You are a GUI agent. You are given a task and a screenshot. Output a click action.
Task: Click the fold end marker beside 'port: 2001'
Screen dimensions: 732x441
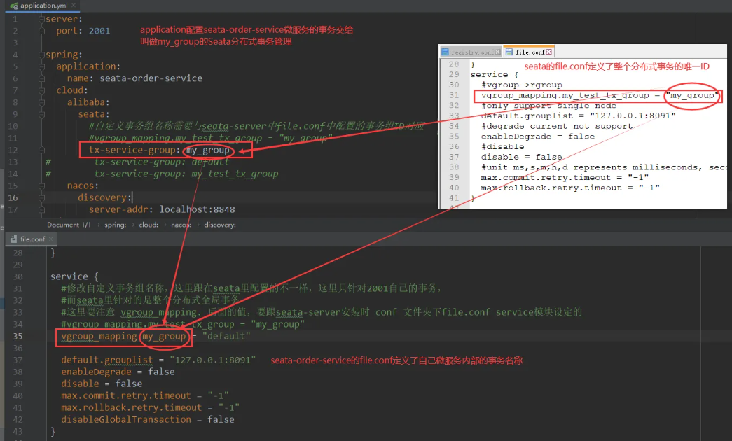pos(41,31)
